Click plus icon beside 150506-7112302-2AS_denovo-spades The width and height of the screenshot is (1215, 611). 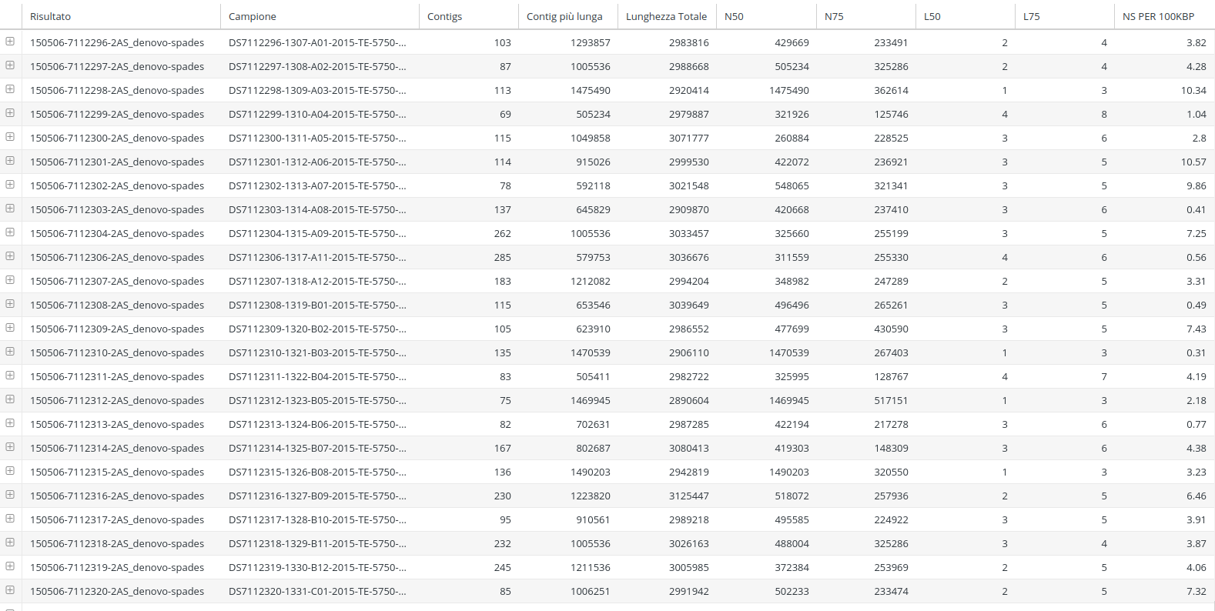pos(10,185)
